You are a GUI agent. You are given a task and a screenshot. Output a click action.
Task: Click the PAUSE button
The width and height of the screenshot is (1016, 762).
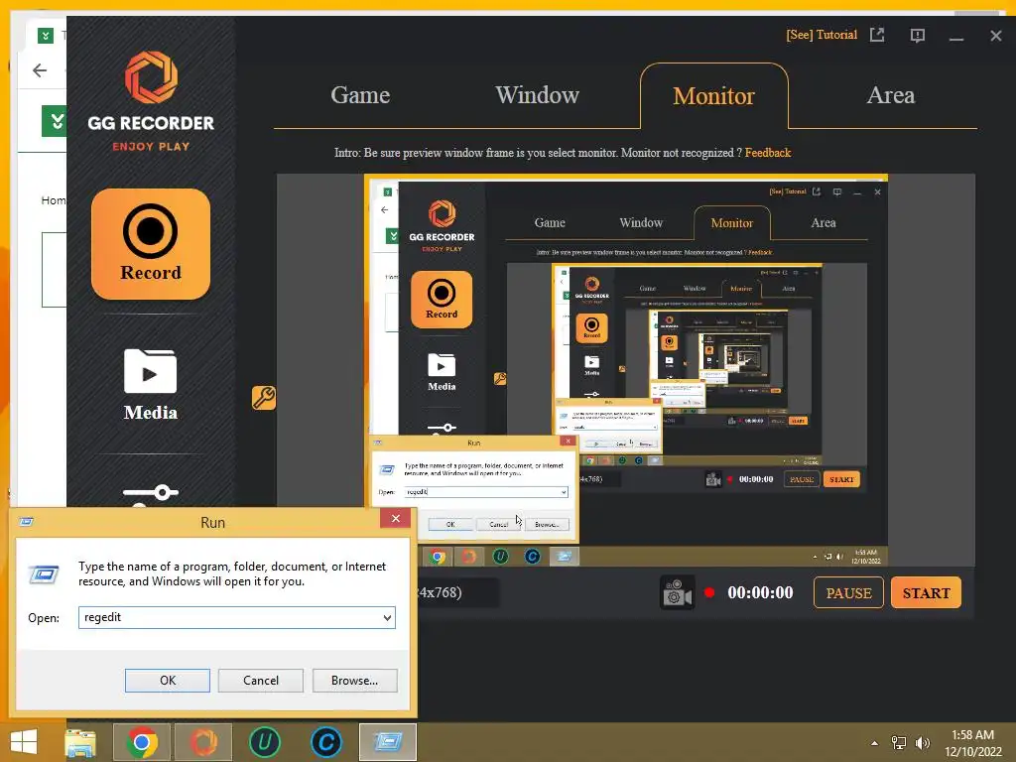click(x=849, y=592)
